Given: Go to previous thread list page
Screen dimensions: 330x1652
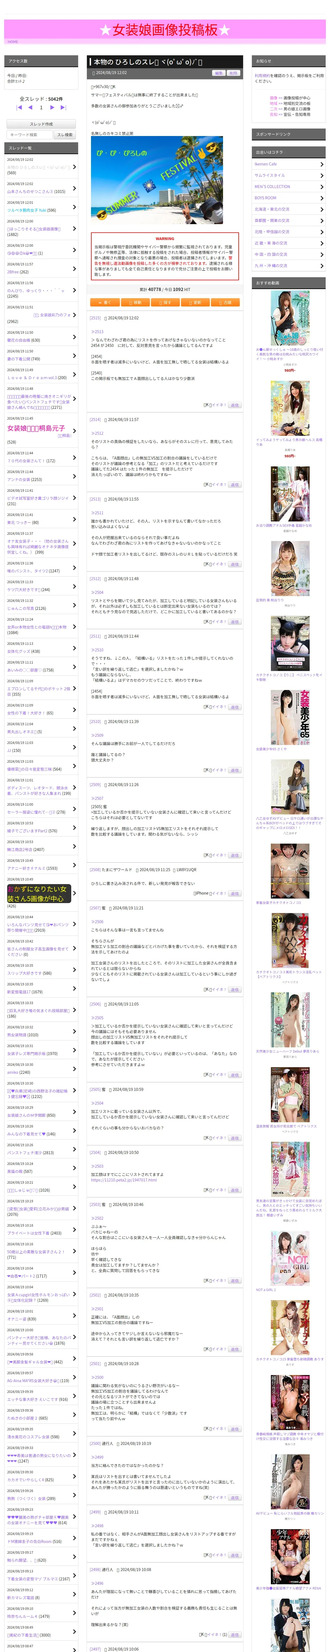Looking at the screenshot, I should [30, 108].
